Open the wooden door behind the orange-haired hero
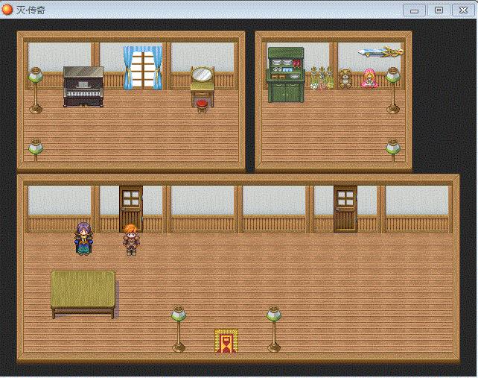Image resolution: width=478 pixels, height=378 pixels. [131, 209]
